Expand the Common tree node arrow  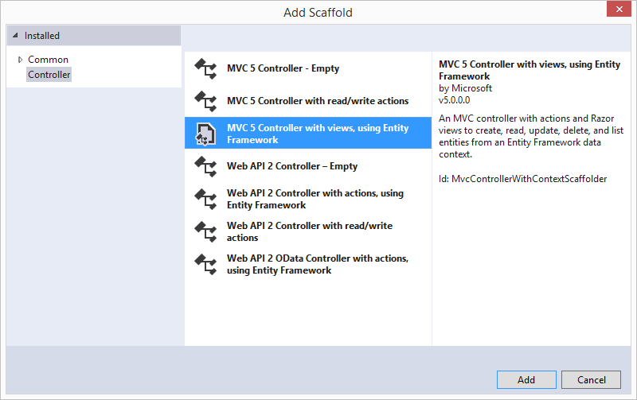[20, 60]
